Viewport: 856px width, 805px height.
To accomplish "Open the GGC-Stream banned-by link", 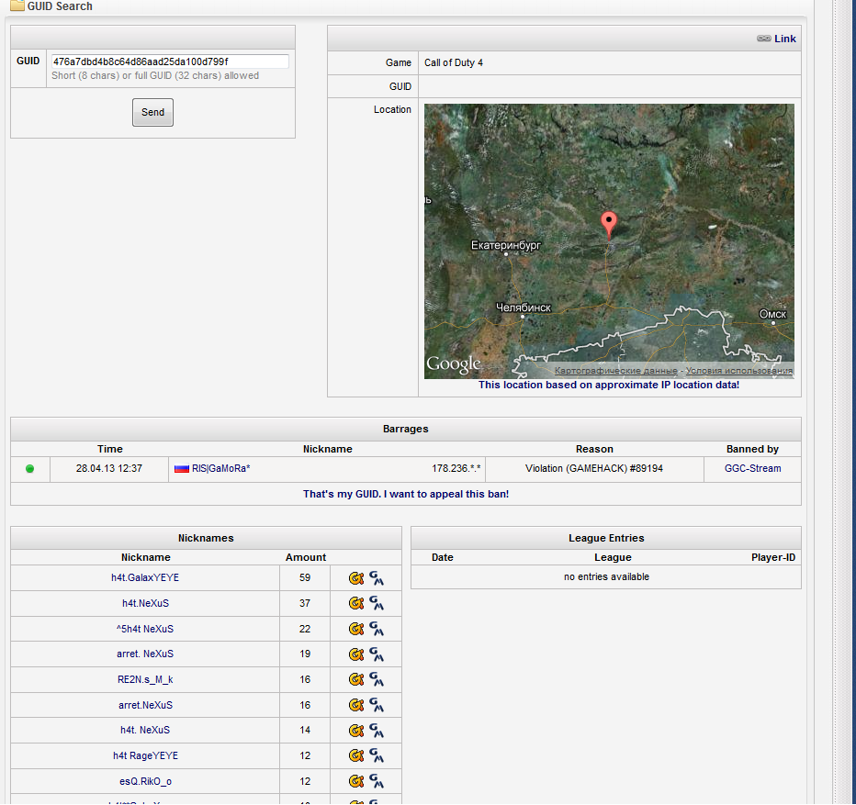I will [753, 469].
